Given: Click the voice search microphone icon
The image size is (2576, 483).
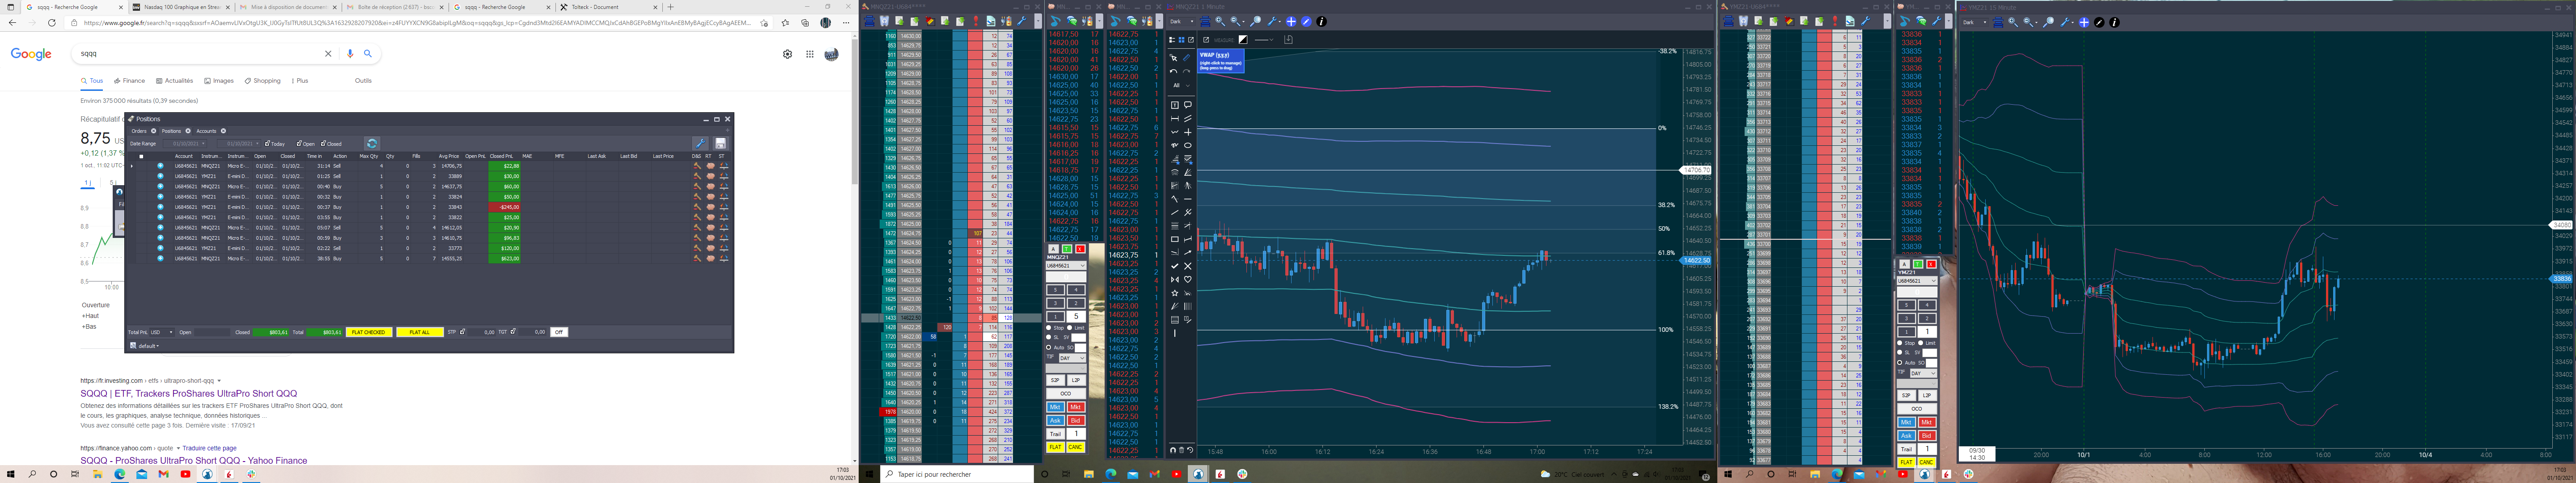Looking at the screenshot, I should tap(350, 54).
